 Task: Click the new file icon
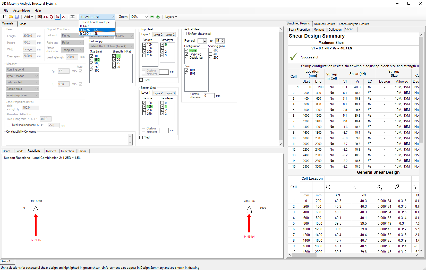click(x=5, y=17)
